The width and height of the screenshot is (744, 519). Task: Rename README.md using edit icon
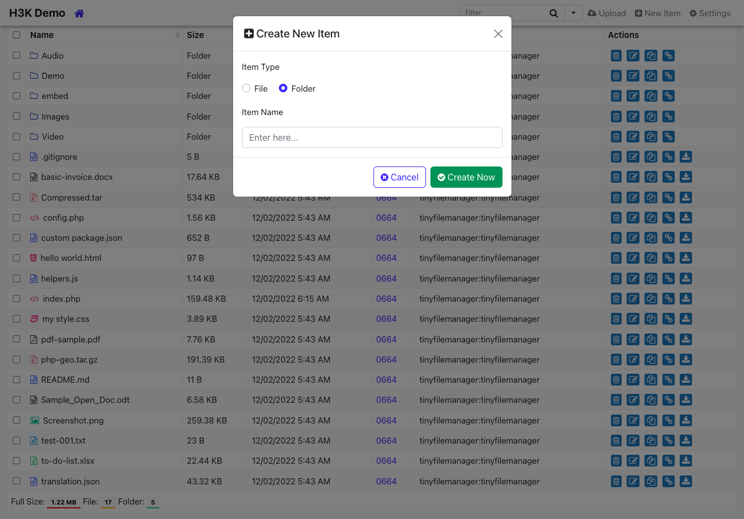(x=633, y=380)
